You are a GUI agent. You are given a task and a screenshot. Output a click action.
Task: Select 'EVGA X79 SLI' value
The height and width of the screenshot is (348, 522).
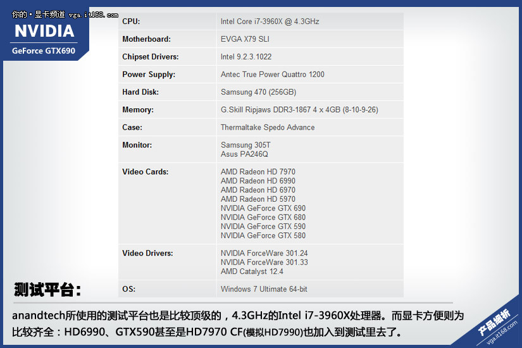245,39
